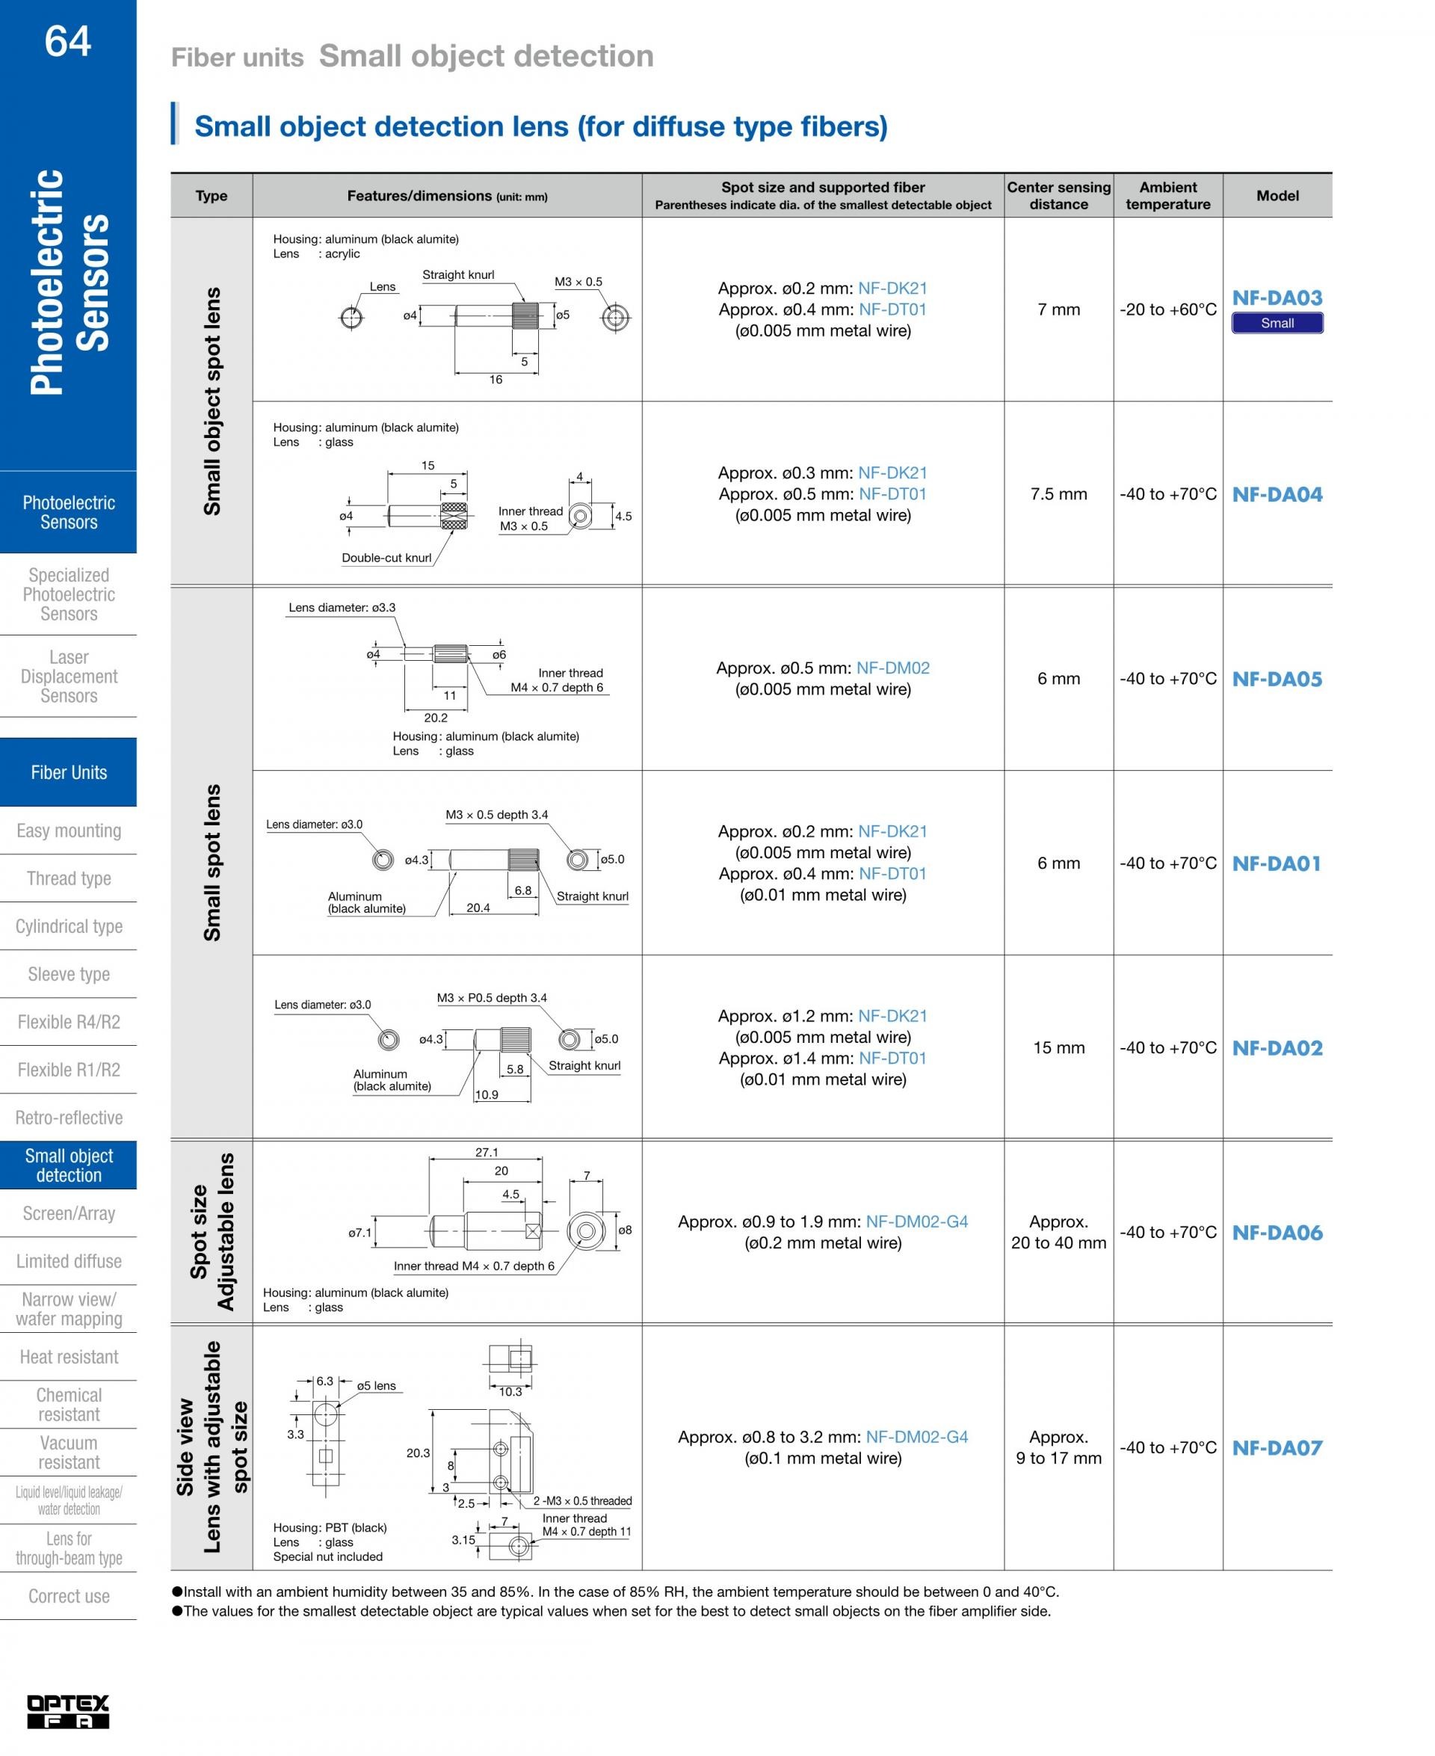Screen dimensions: 1435x1756
Task: Click NF-DK21 fiber link in the NF-DA02 row
Action: 892,1016
